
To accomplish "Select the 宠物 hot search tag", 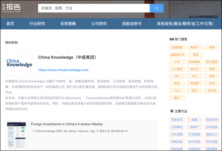I will pyautogui.click(x=212, y=69).
